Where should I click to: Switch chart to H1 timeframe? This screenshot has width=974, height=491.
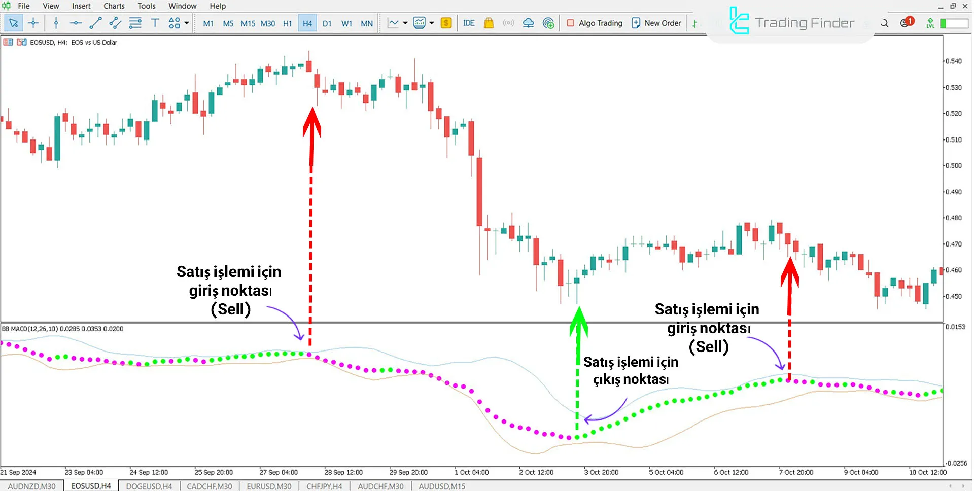287,23
